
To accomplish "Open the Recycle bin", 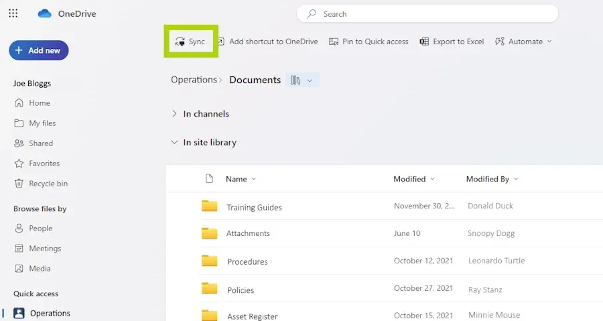I will [x=48, y=184].
